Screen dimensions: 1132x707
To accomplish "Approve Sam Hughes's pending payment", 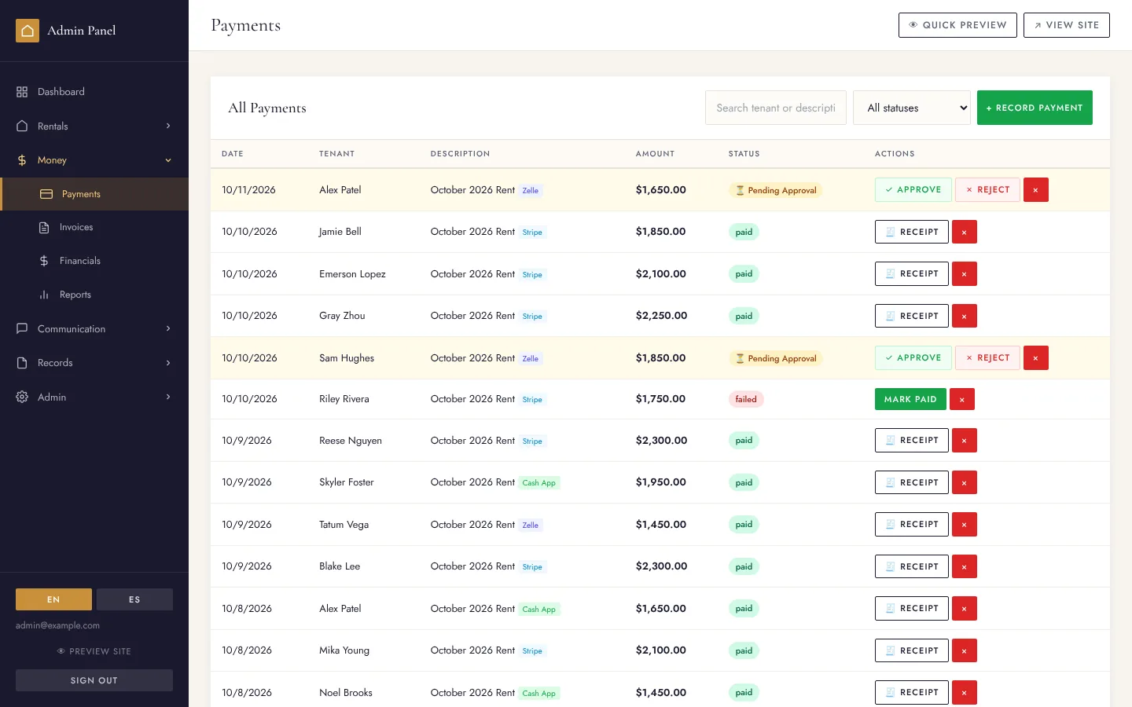I will click(x=913, y=358).
